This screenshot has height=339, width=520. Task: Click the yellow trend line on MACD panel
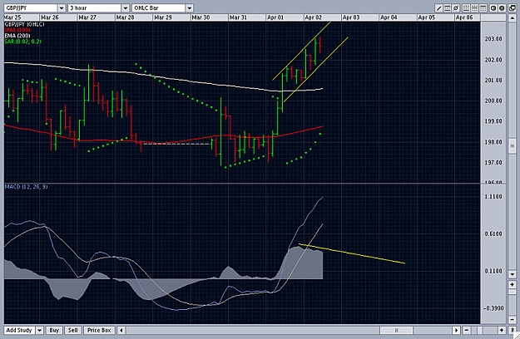pyautogui.click(x=352, y=254)
